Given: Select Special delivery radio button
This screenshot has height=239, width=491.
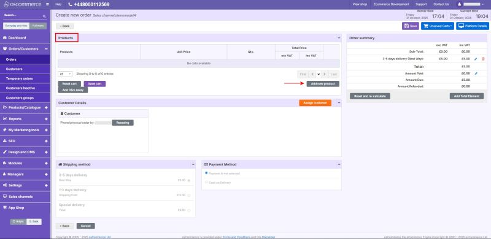Looking at the screenshot, I should pos(189,210).
